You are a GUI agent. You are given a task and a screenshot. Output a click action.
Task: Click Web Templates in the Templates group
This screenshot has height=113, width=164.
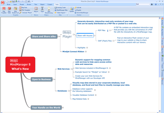click(x=25, y=10)
